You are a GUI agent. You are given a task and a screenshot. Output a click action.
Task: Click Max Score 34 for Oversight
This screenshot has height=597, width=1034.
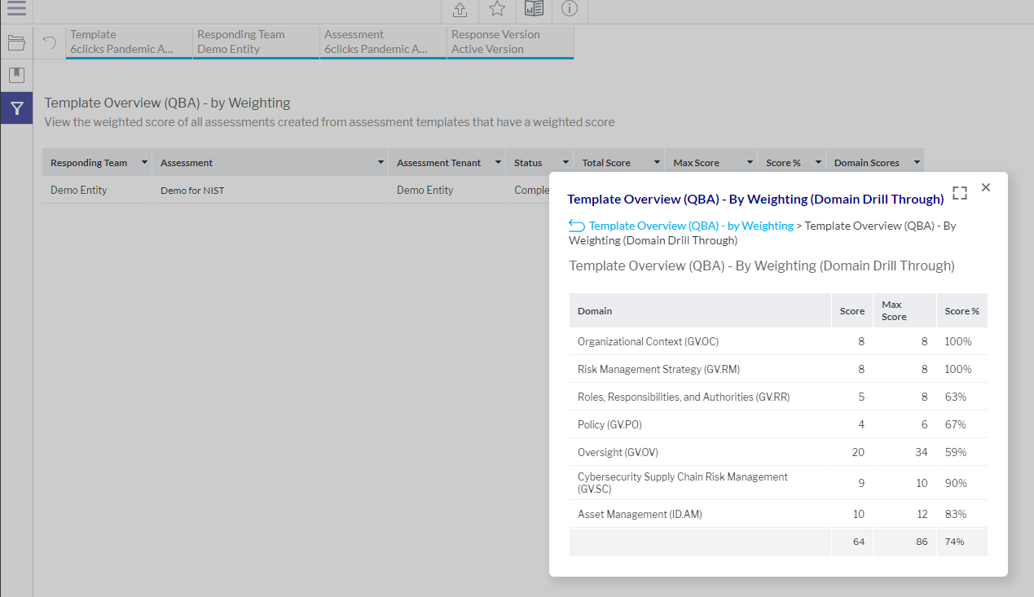point(922,452)
